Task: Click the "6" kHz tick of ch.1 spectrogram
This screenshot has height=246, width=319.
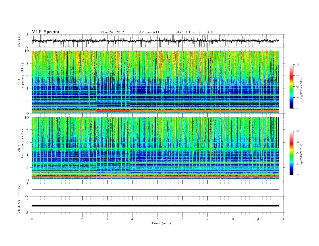Action: [x=28, y=76]
